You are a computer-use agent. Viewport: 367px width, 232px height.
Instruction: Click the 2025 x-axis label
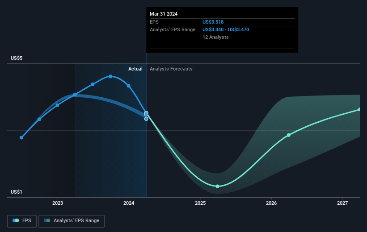200,203
